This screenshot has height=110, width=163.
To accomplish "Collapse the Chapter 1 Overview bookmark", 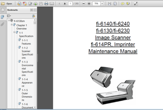I will click(x=12, y=25).
